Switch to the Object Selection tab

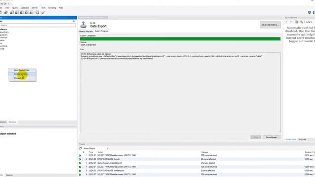[86, 31]
